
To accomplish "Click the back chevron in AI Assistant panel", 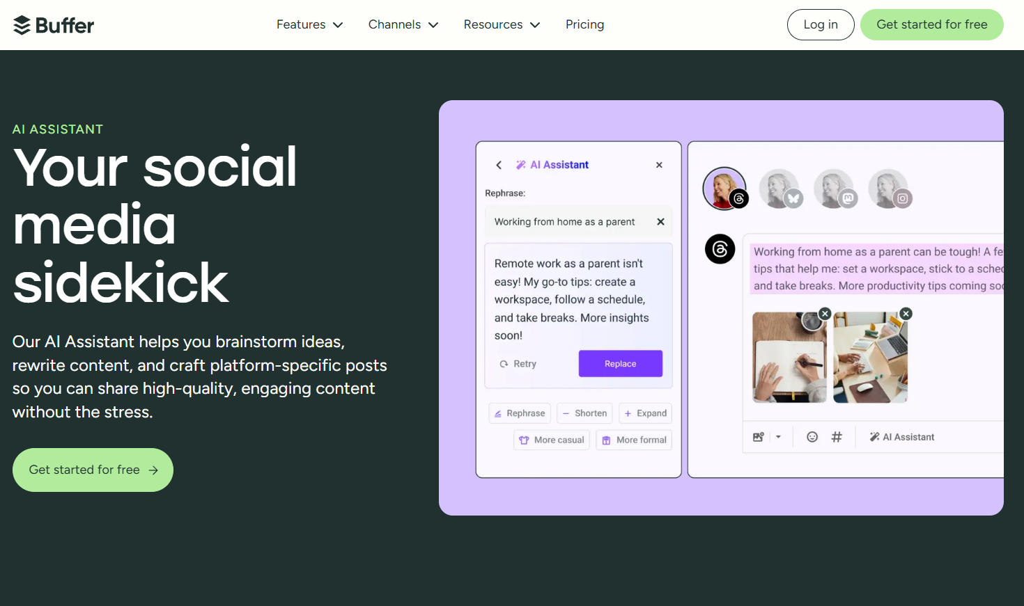I will click(499, 165).
